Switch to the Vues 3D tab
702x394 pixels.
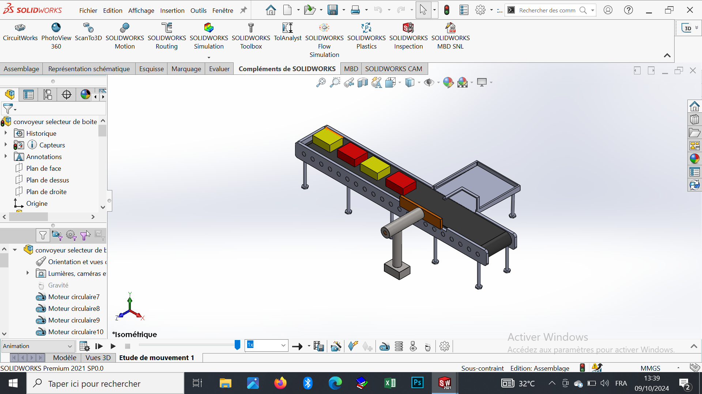(x=98, y=358)
